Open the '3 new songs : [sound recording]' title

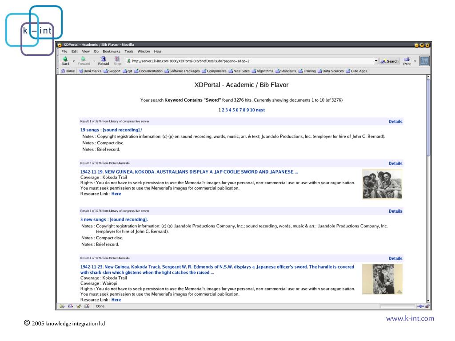(x=114, y=219)
